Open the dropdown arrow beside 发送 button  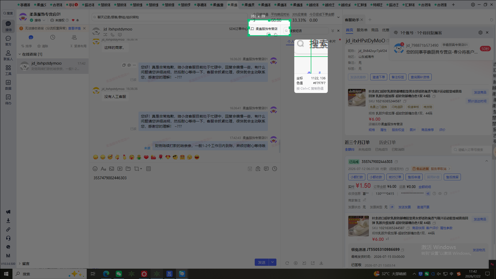pyautogui.click(x=273, y=262)
